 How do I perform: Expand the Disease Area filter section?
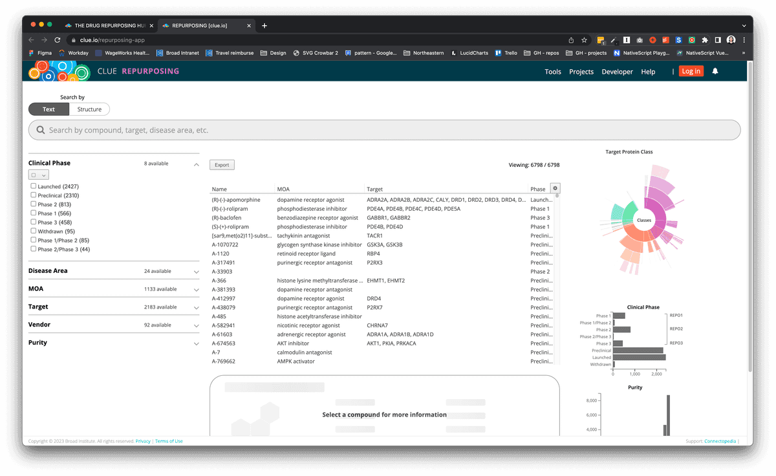[x=195, y=271]
